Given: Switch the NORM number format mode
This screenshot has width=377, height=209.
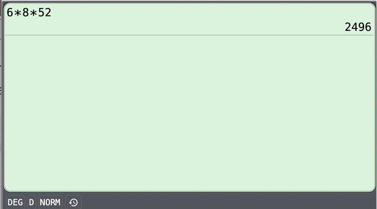Looking at the screenshot, I should pyautogui.click(x=50, y=202).
